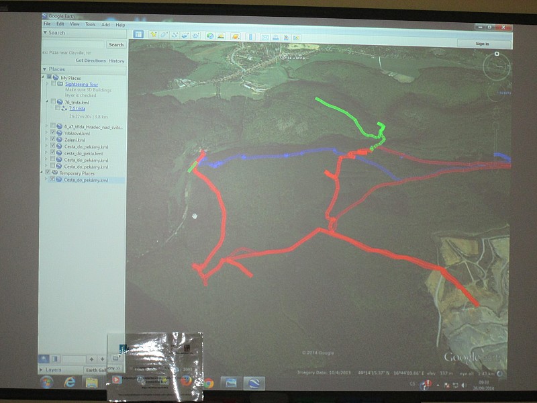The height and width of the screenshot is (403, 537).
Task: Add an image overlay from the toolbar
Action: 185,35
